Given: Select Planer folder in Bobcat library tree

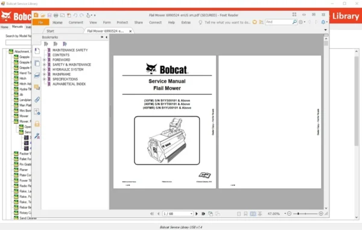Looking at the screenshot, I should pos(24,170).
